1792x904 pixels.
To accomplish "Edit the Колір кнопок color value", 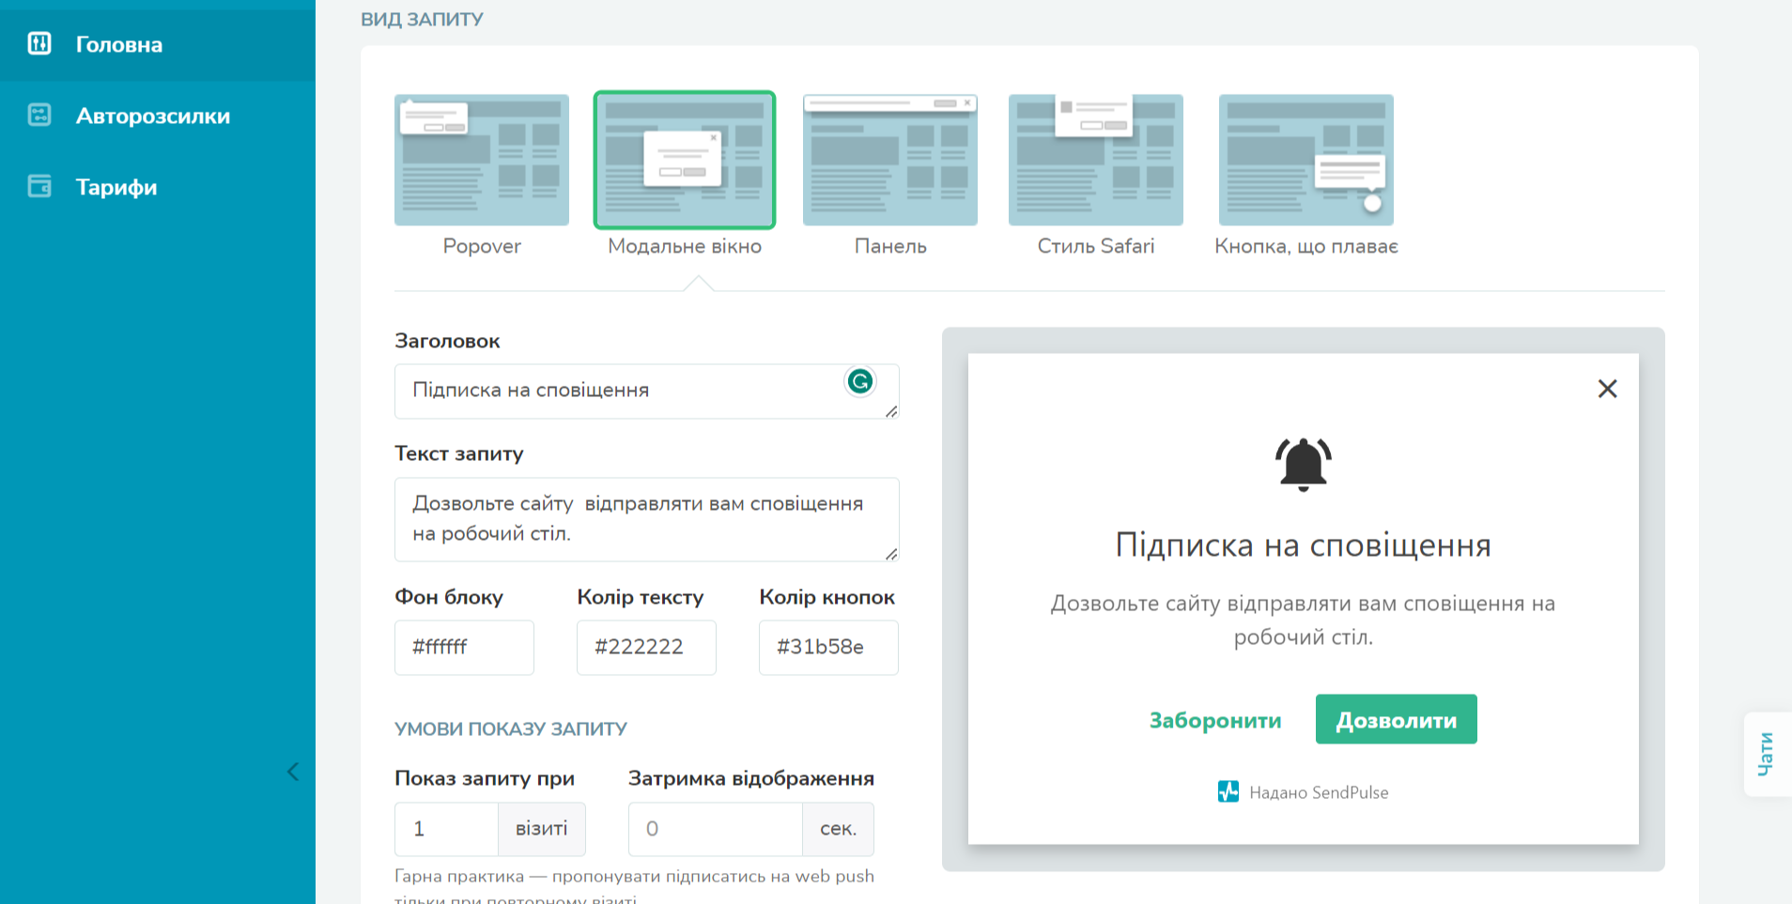I will 827,647.
